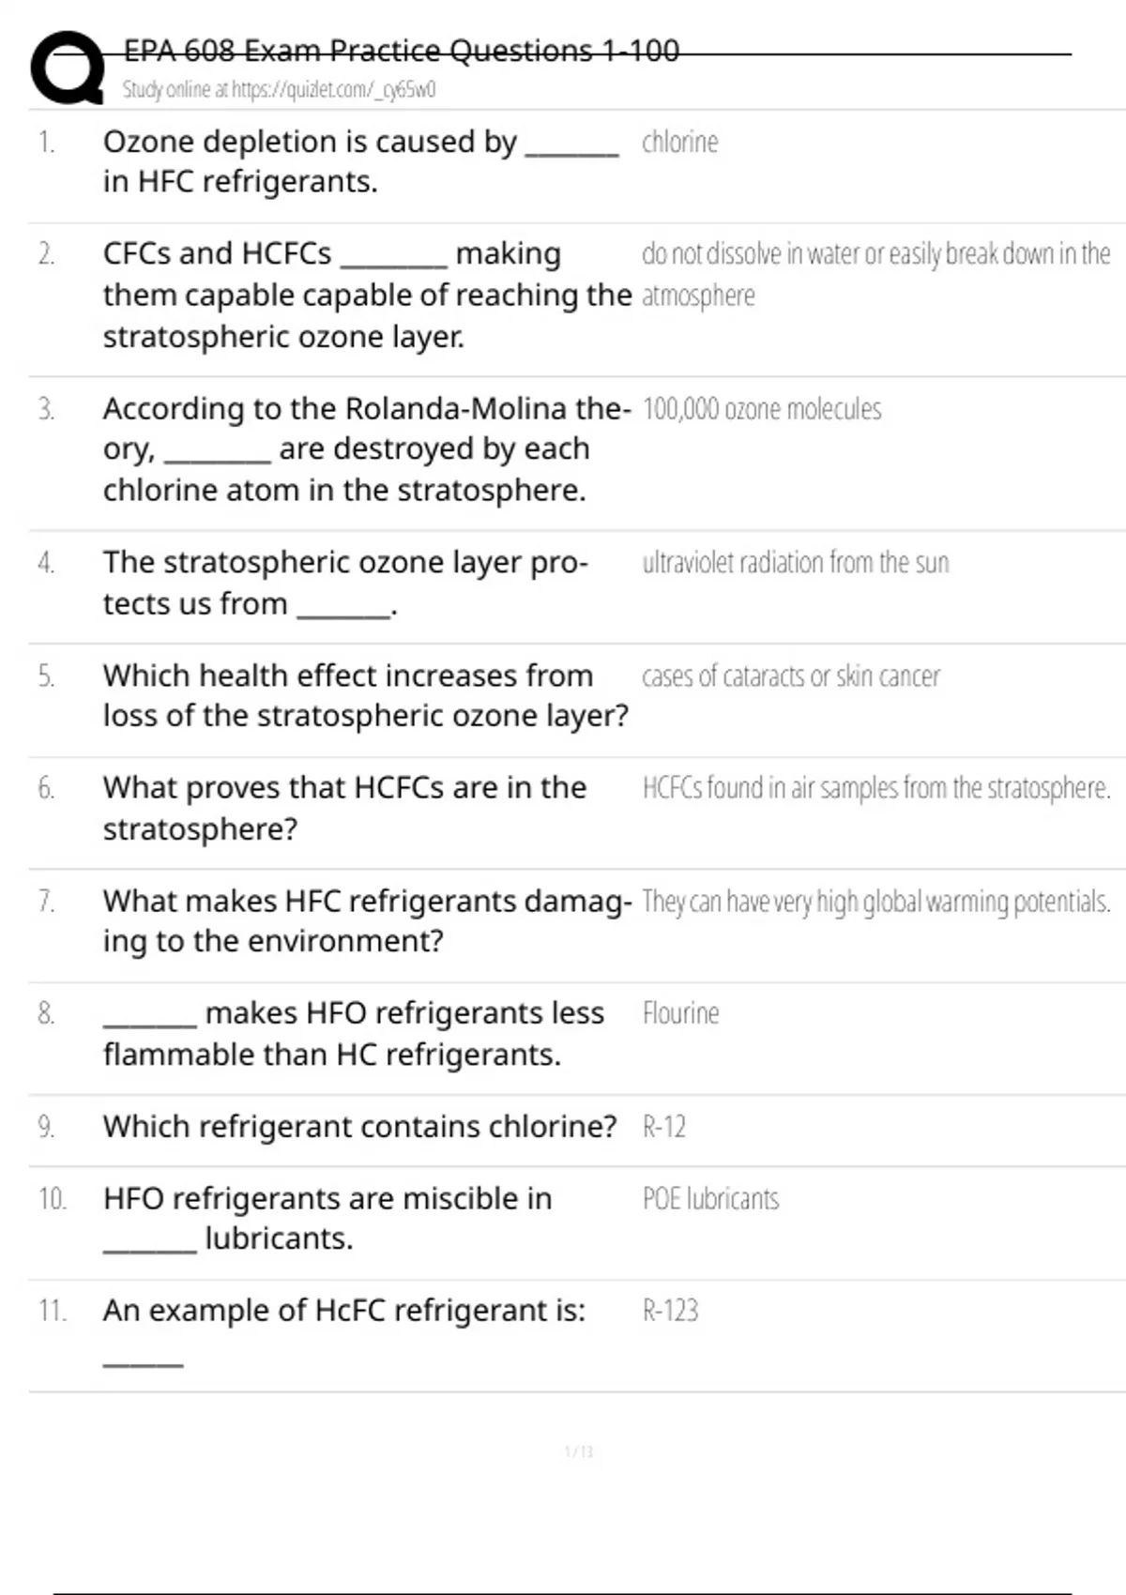
Task: Click answer 'cases of cataracts or skin cancer'
Action: [791, 676]
